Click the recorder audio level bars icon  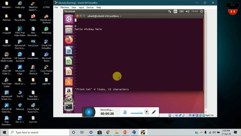coord(125,112)
